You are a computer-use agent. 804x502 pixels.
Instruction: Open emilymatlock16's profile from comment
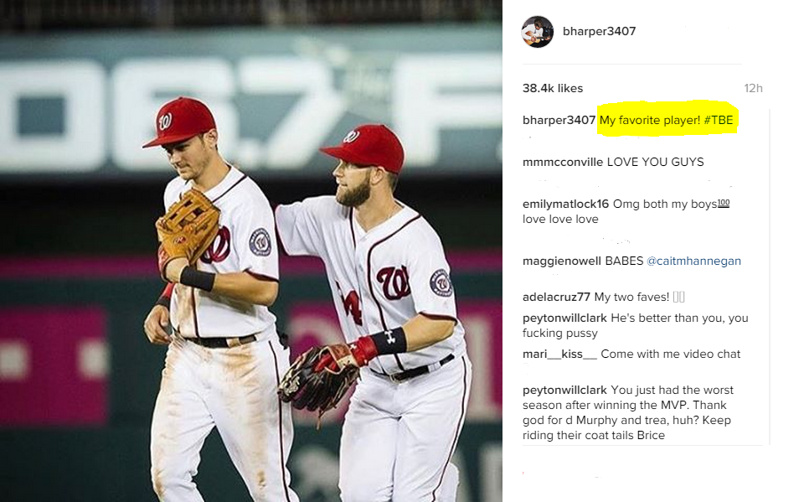565,204
